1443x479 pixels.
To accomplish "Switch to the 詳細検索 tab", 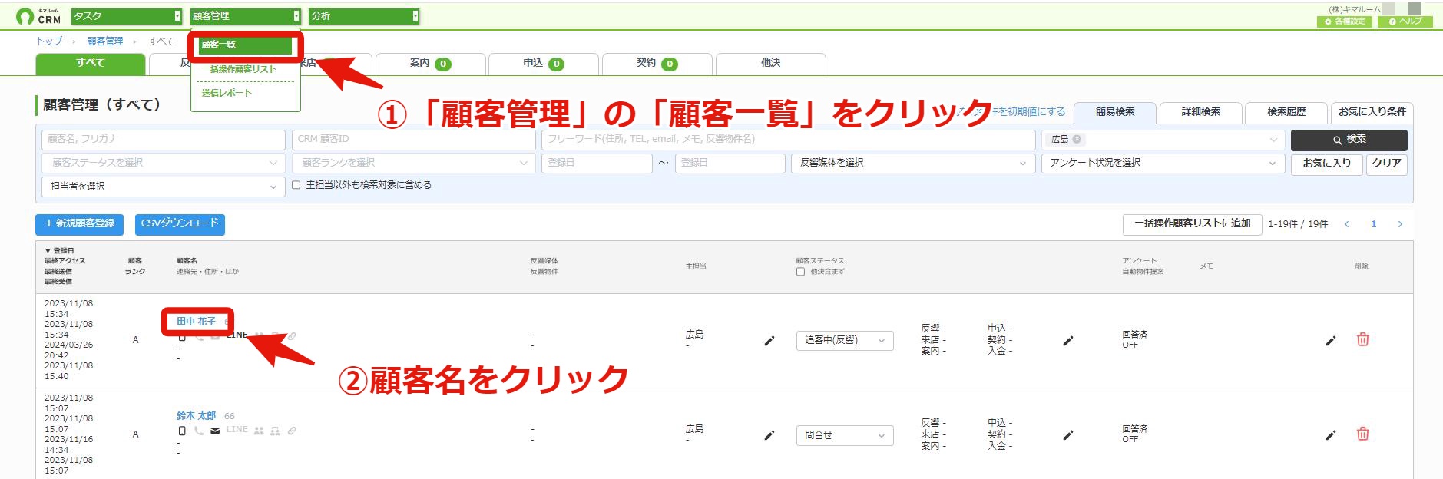I will point(1201,112).
